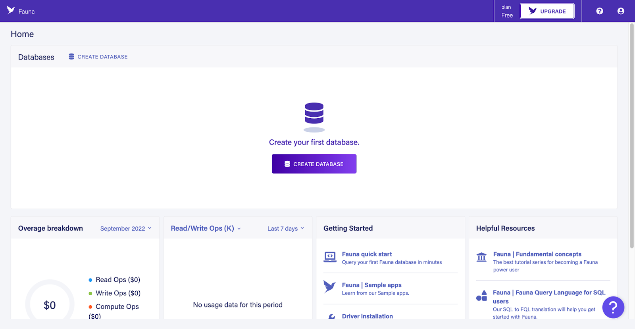Click the Fundamental concepts institution icon
The image size is (635, 329).
click(x=481, y=257)
